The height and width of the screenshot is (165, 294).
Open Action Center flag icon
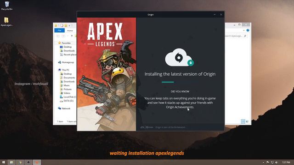(268, 162)
